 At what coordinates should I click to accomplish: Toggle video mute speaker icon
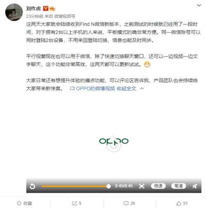point(195,186)
